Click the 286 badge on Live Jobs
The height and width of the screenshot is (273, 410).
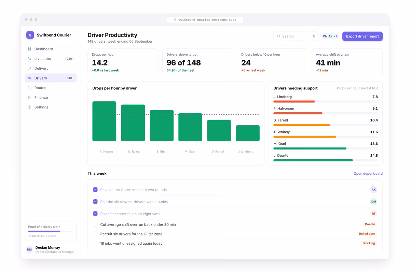(x=69, y=59)
